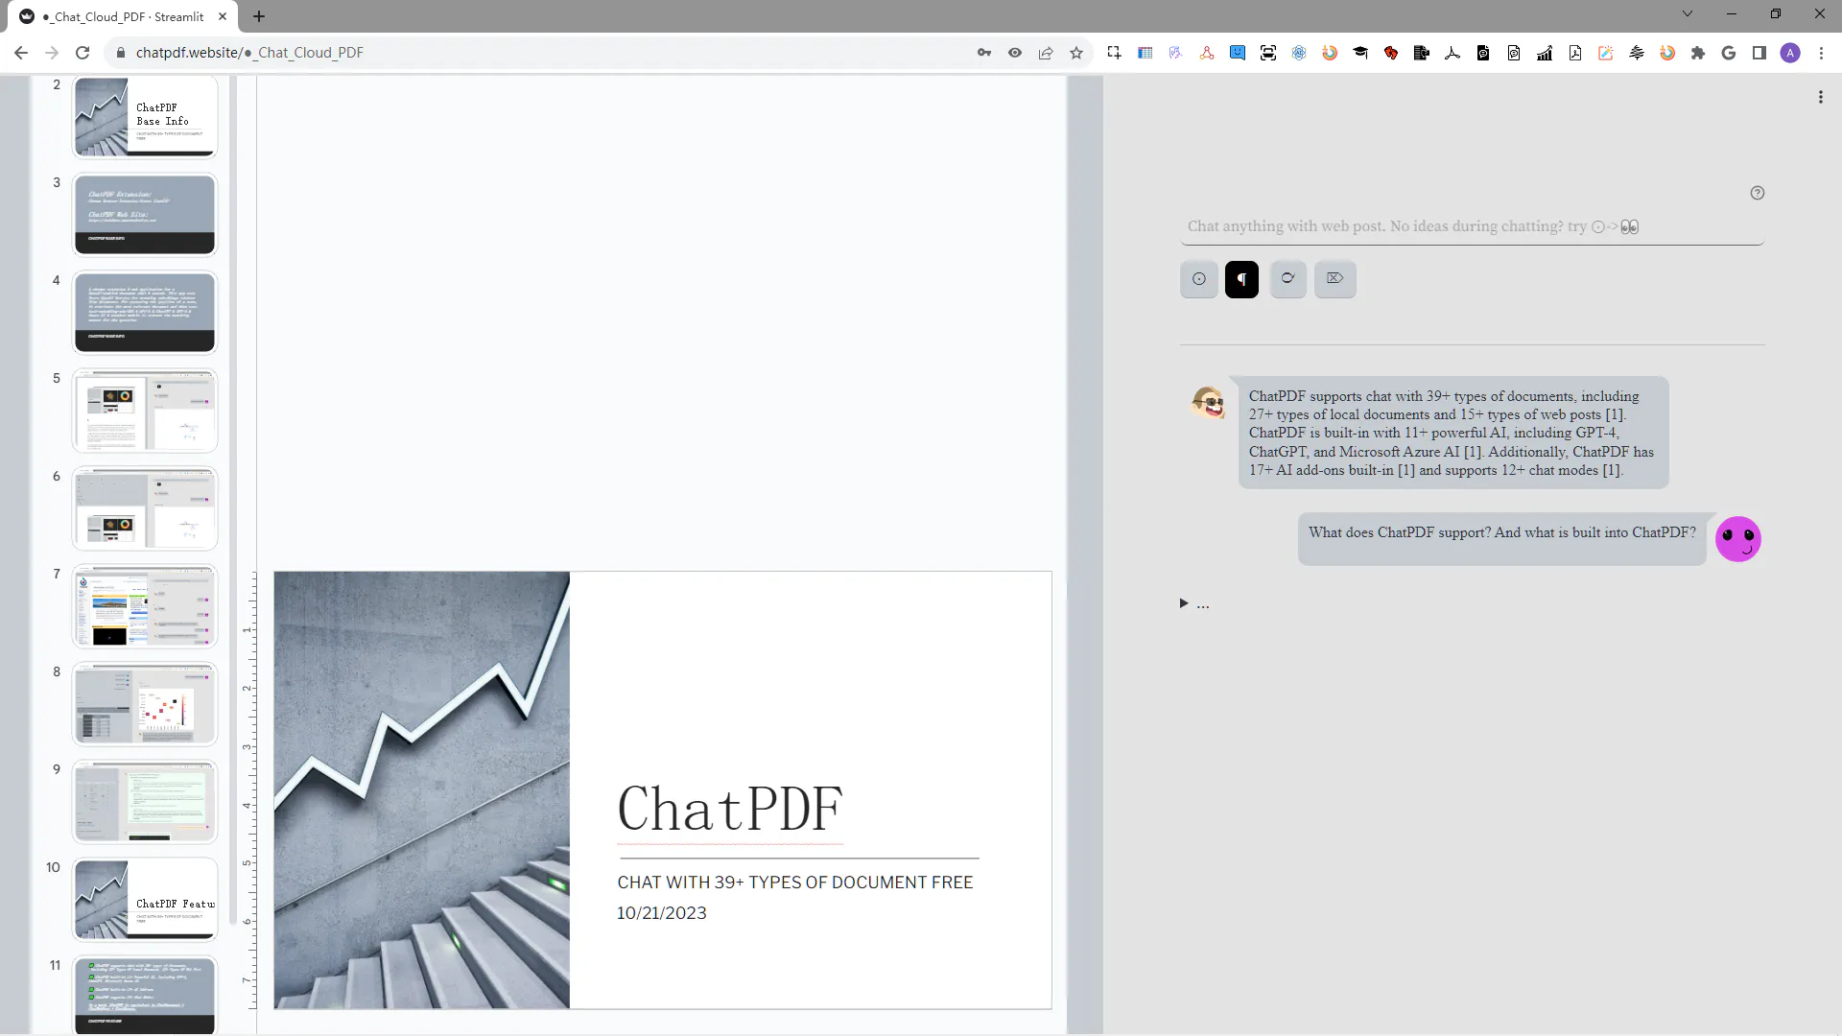Click the help question mark icon
The image size is (1842, 1036).
[x=1757, y=193]
